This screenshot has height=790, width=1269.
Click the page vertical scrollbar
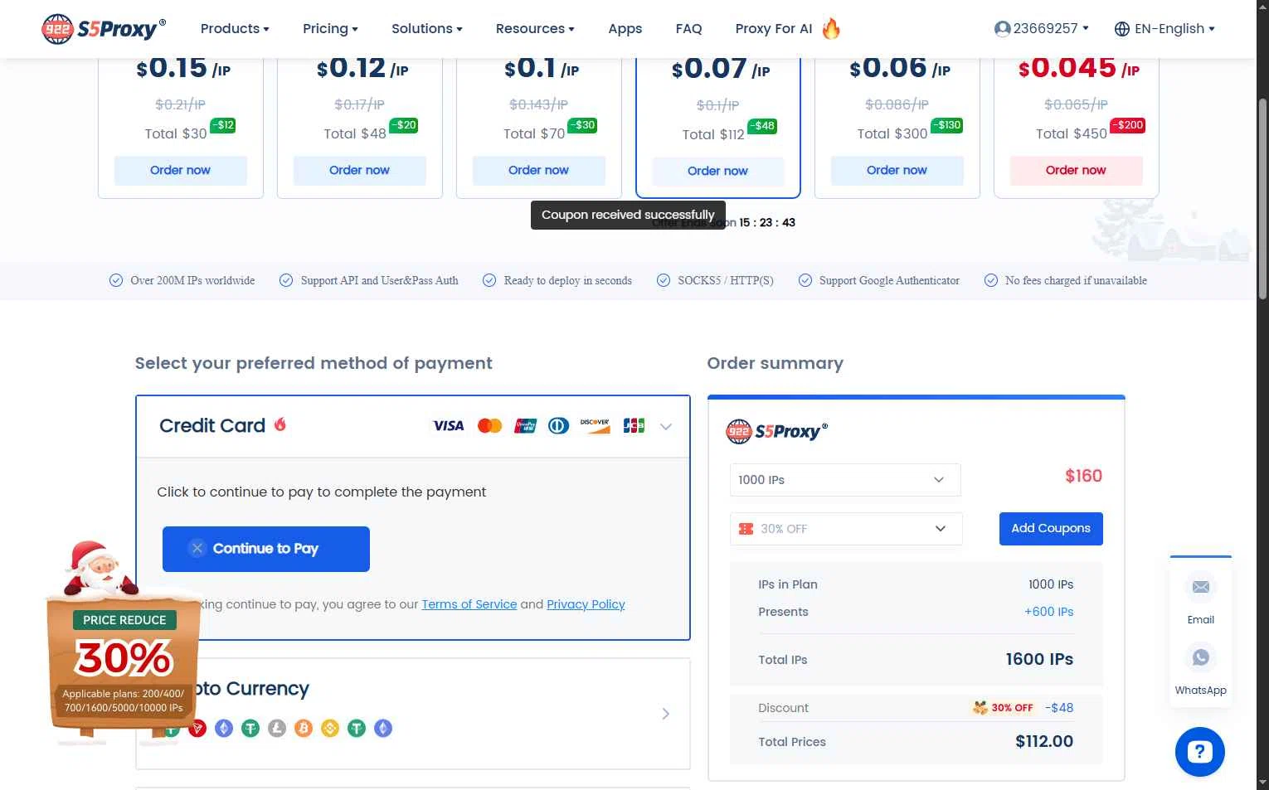[1262, 199]
